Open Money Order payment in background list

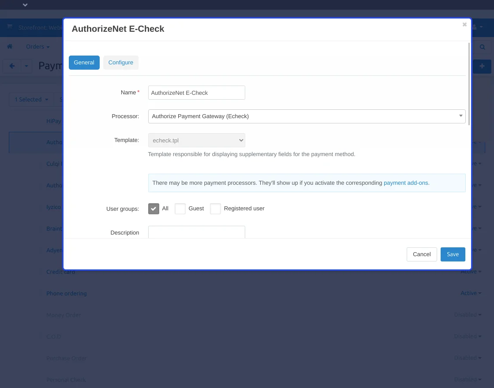coord(64,315)
